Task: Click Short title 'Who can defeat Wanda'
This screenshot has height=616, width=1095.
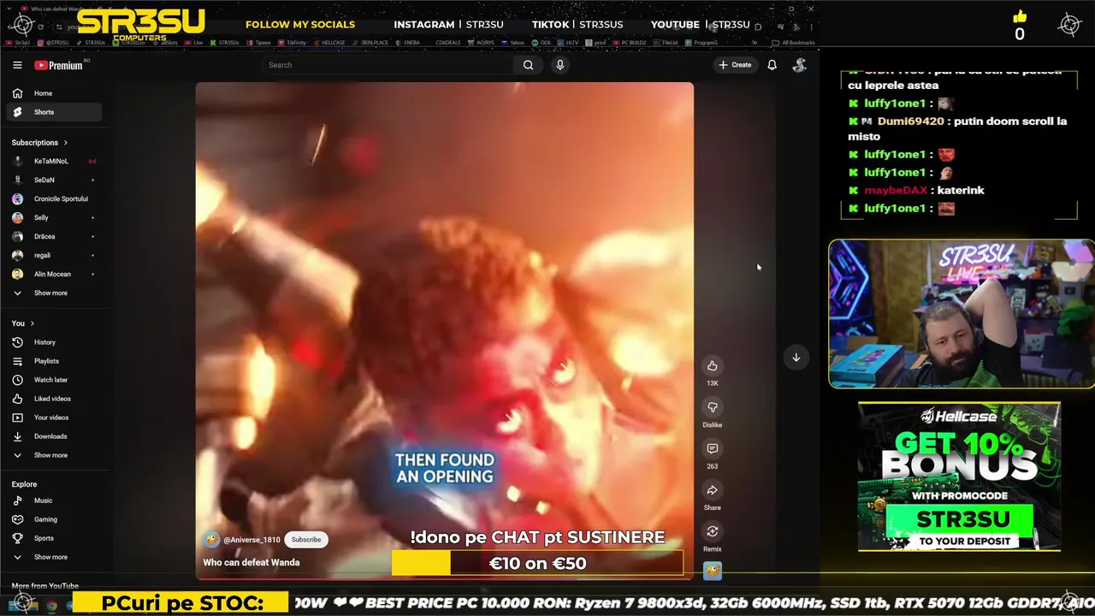Action: [252, 562]
